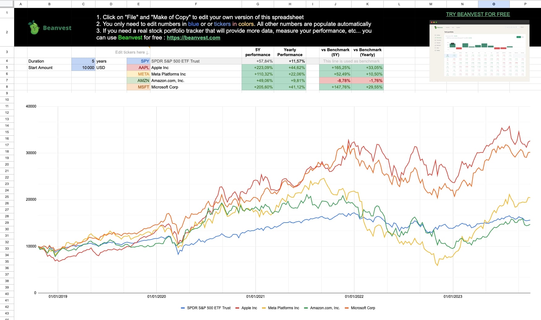Select Microsoft vs benchmark 5Y +147,76%
Viewport: 541px width, 320px height.
pyautogui.click(x=335, y=87)
